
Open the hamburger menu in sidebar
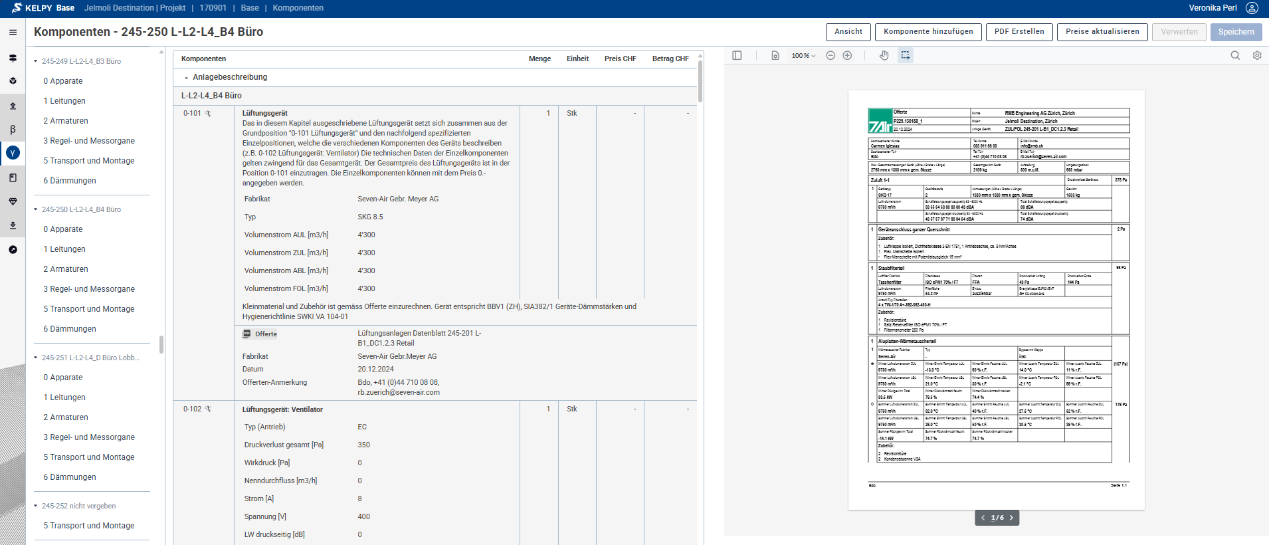(13, 32)
